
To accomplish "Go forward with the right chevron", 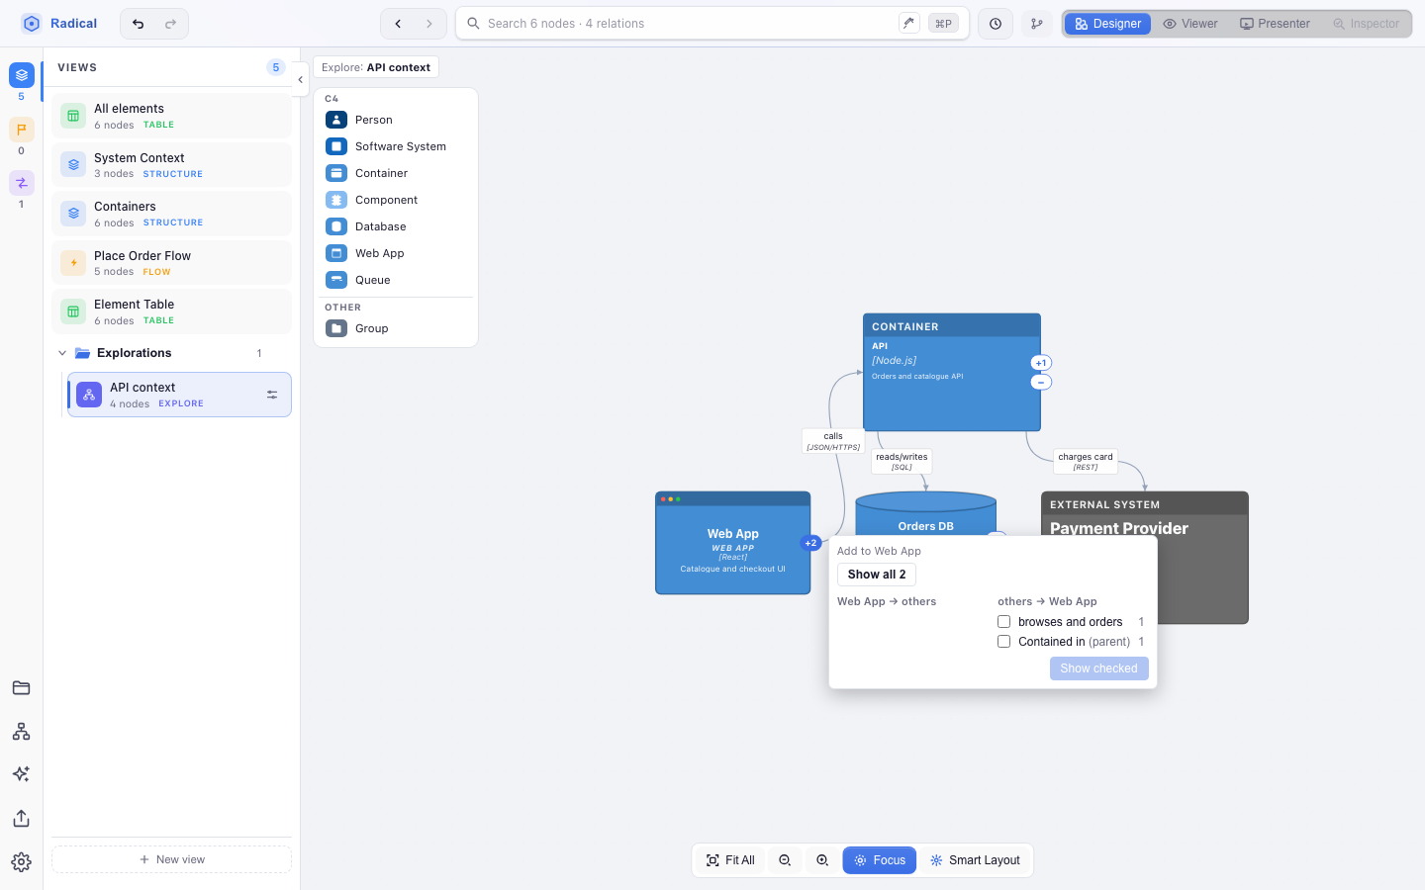I will [x=429, y=24].
